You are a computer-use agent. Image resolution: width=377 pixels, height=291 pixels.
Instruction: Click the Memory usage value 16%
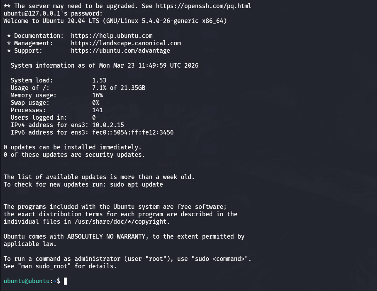97,95
